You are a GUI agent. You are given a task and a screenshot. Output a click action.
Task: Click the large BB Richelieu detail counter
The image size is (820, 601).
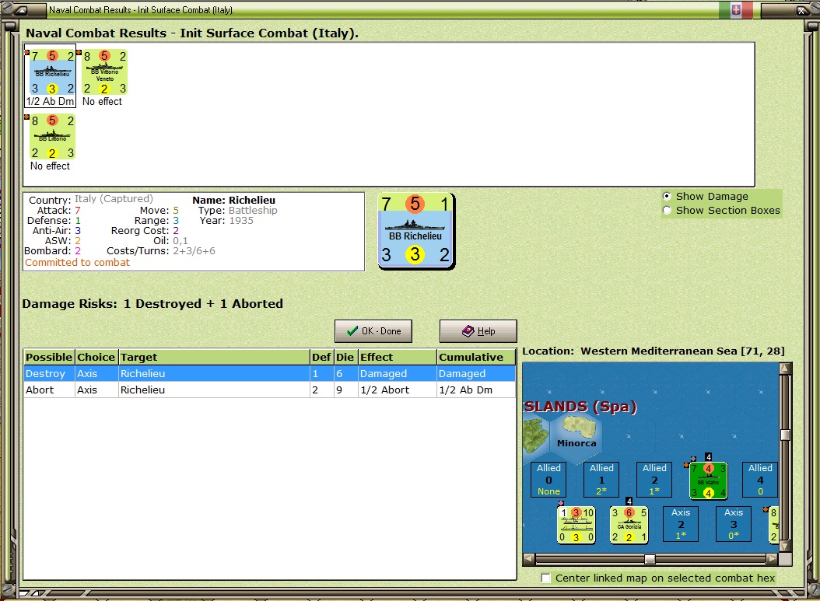click(415, 231)
